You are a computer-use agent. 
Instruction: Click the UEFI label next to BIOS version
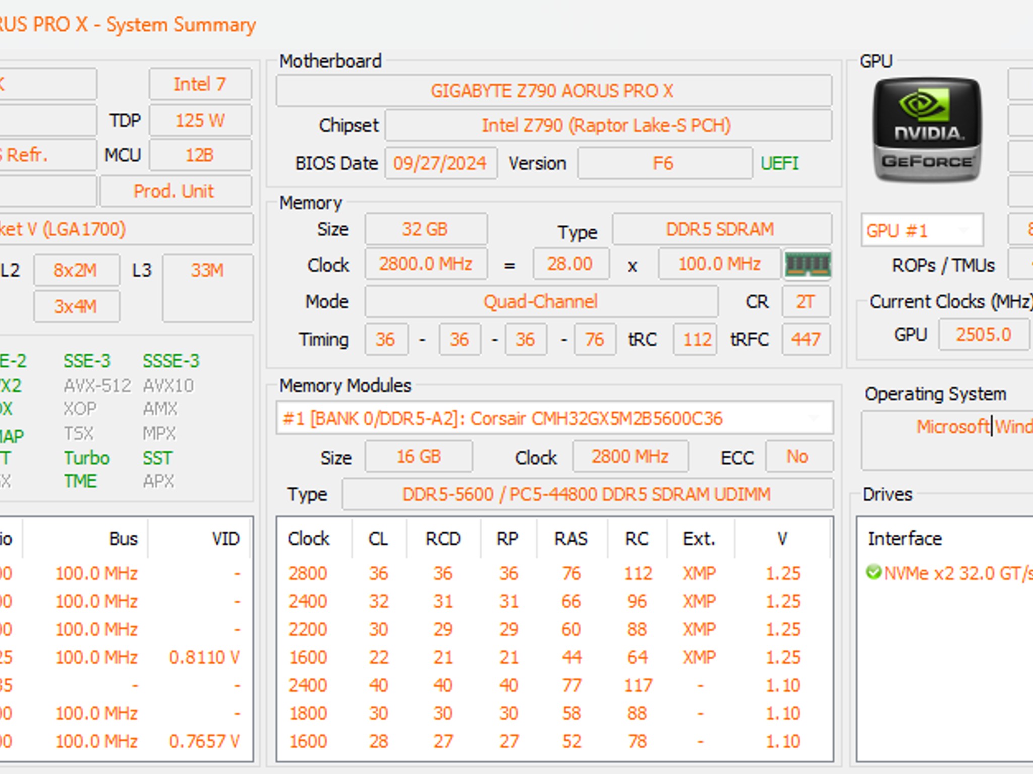(x=780, y=163)
